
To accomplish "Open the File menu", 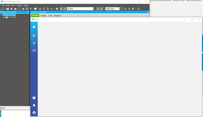I will [3, 5].
